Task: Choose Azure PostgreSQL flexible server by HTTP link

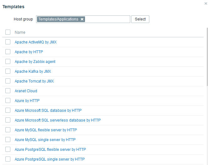Action: point(50,150)
